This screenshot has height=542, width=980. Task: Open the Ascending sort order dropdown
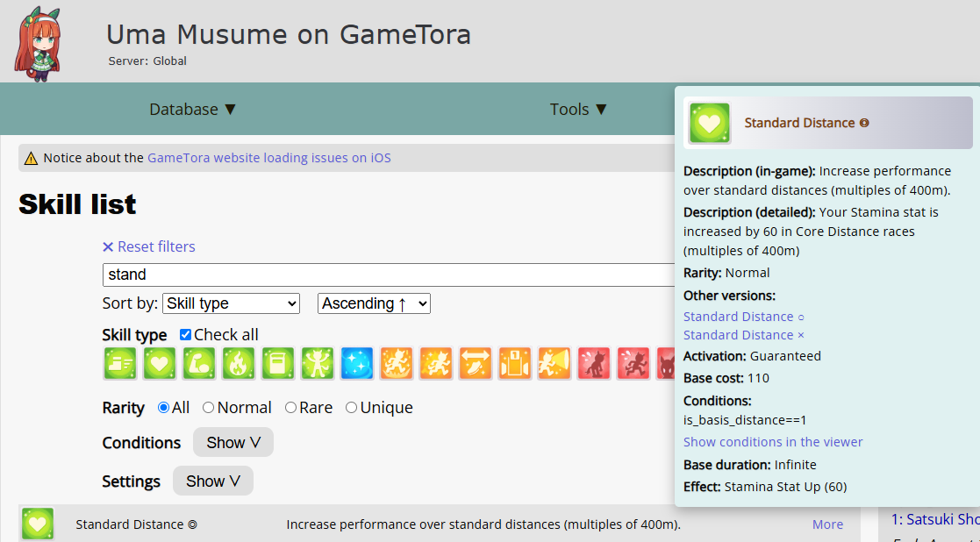click(x=374, y=303)
